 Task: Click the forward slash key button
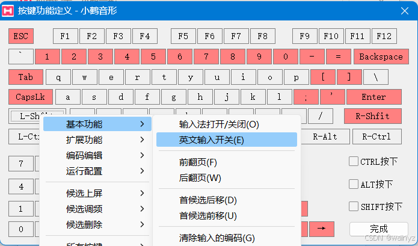[x=321, y=116]
